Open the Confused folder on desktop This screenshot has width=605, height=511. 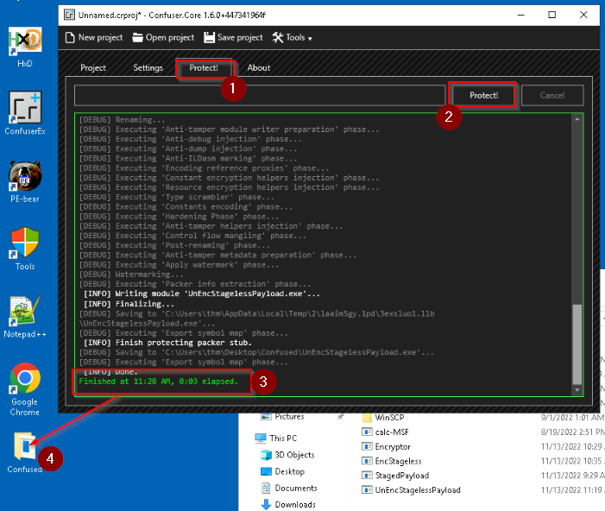(x=25, y=452)
